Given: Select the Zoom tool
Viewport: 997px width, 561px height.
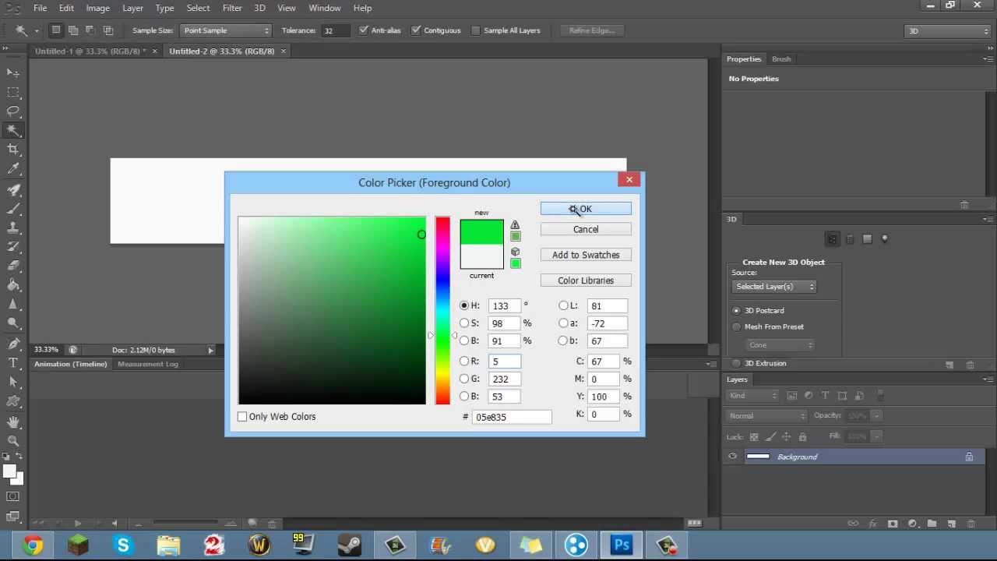Looking at the screenshot, I should click(13, 441).
